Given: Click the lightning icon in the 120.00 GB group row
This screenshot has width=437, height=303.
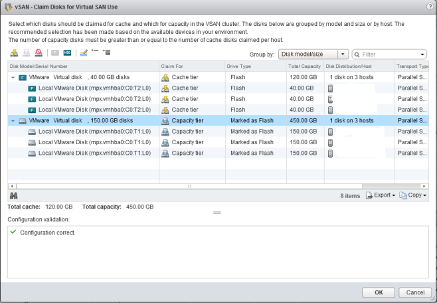Looking at the screenshot, I should tap(165, 78).
